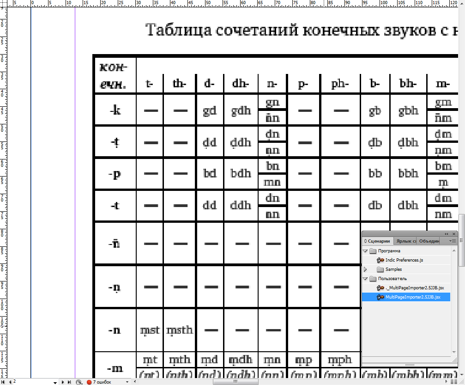Click the cell 'gdh' in table

[x=241, y=110]
